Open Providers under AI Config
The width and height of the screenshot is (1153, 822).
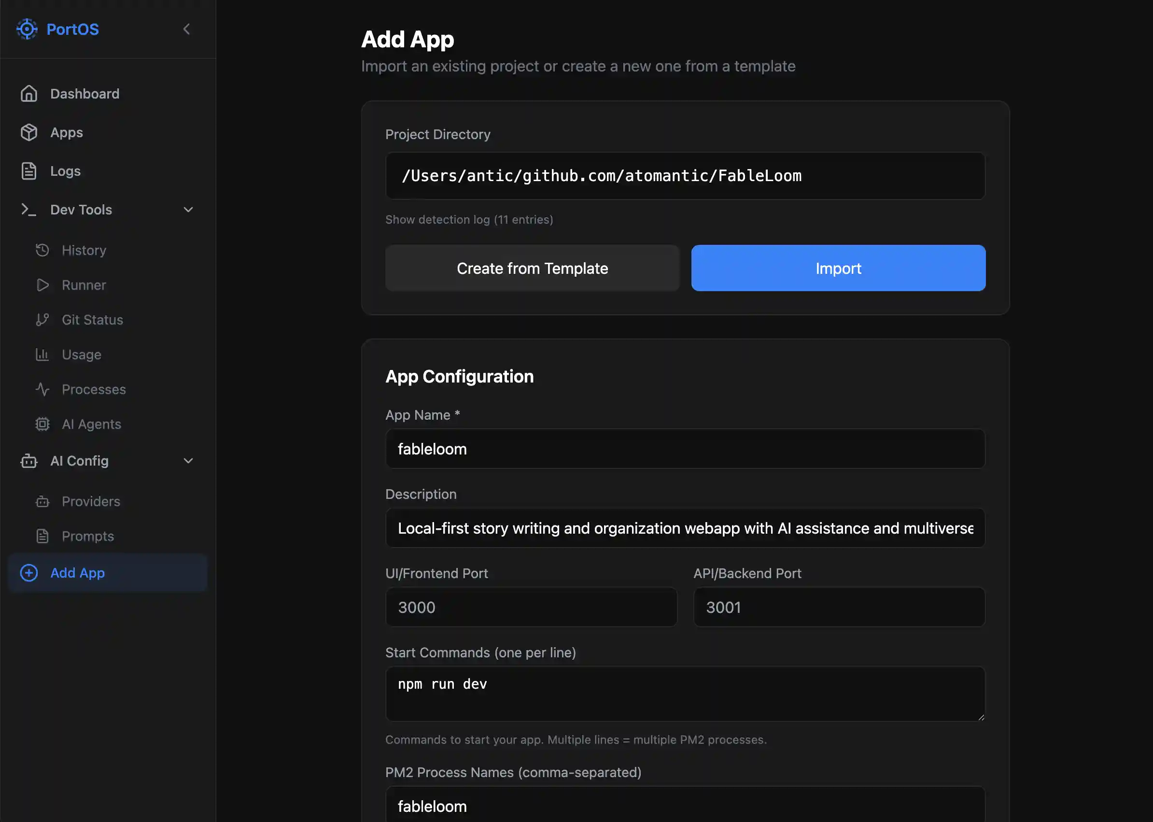(91, 502)
